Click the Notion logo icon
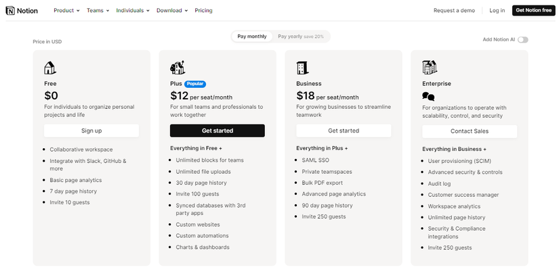The width and height of the screenshot is (559, 280). point(10,11)
